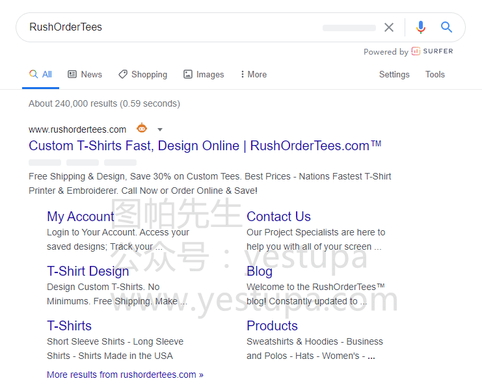The image size is (482, 383).
Task: Submit search with the magnifying glass icon
Action: 446,27
